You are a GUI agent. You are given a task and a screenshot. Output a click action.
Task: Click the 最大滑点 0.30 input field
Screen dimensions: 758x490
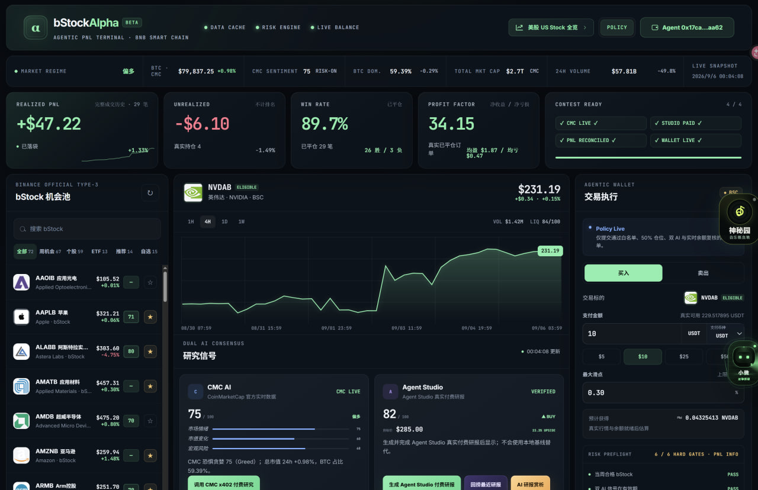click(663, 392)
